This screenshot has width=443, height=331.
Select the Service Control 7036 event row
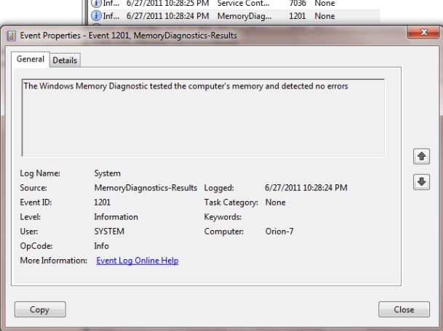[x=218, y=3]
